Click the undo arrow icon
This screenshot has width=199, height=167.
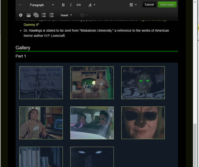[x=21, y=5]
